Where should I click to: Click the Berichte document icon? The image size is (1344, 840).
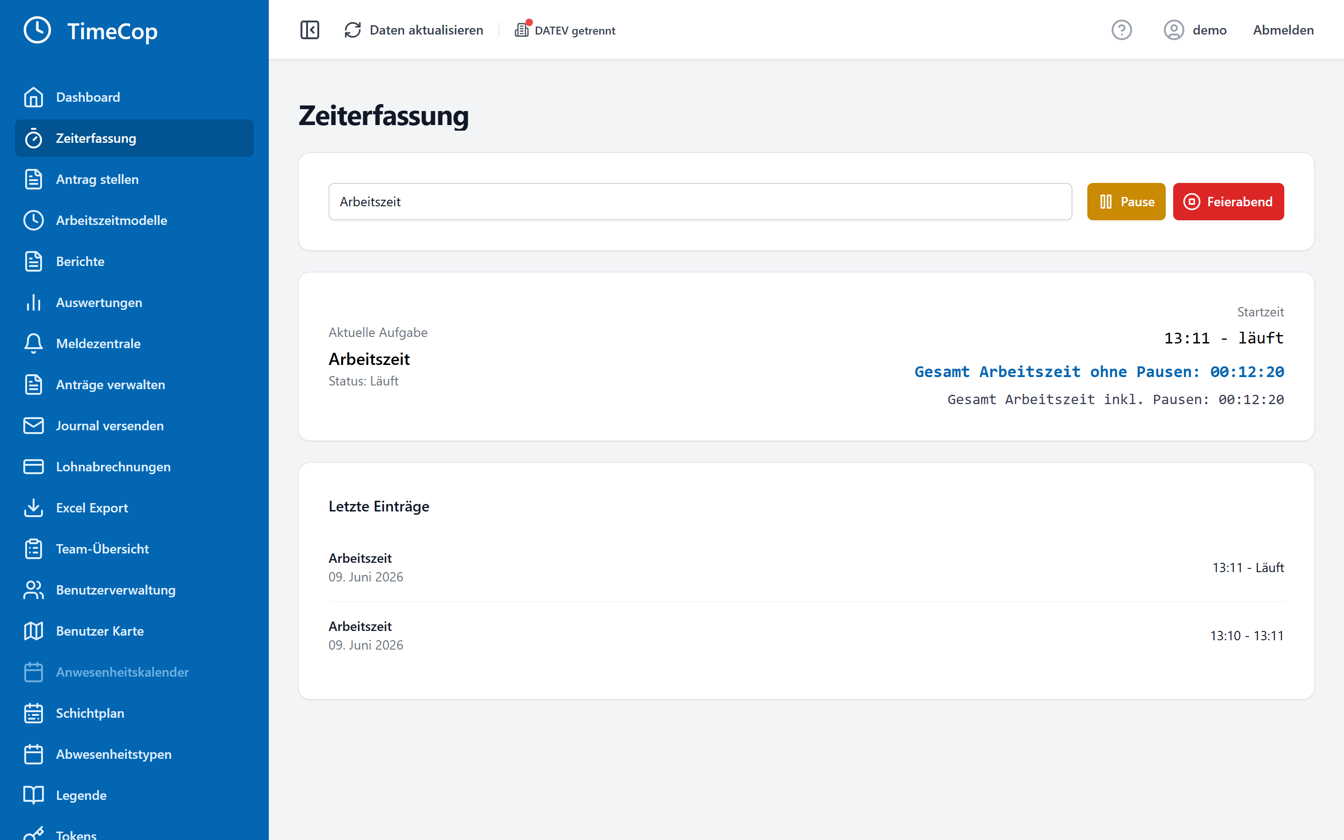pyautogui.click(x=33, y=262)
